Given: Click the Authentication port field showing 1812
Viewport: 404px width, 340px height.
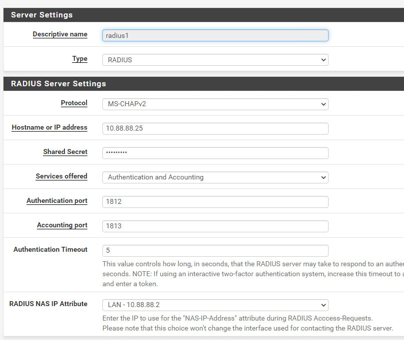Looking at the screenshot, I should (x=215, y=201).
